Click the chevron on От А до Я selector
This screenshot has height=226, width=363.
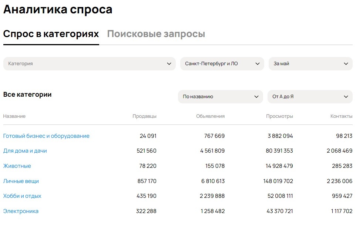click(347, 96)
